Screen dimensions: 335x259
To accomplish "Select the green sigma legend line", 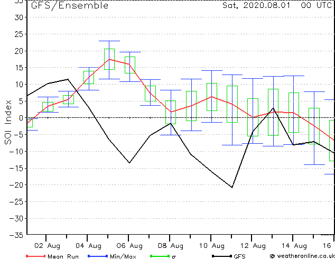I will tap(160, 256).
